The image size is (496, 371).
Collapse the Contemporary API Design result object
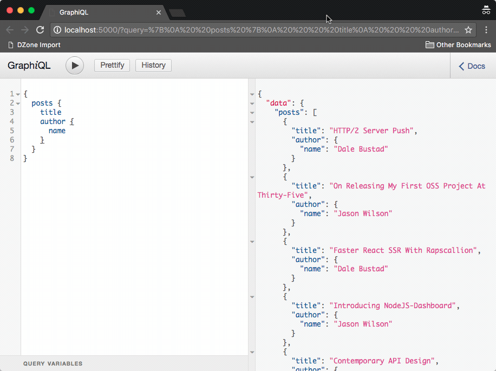252,352
